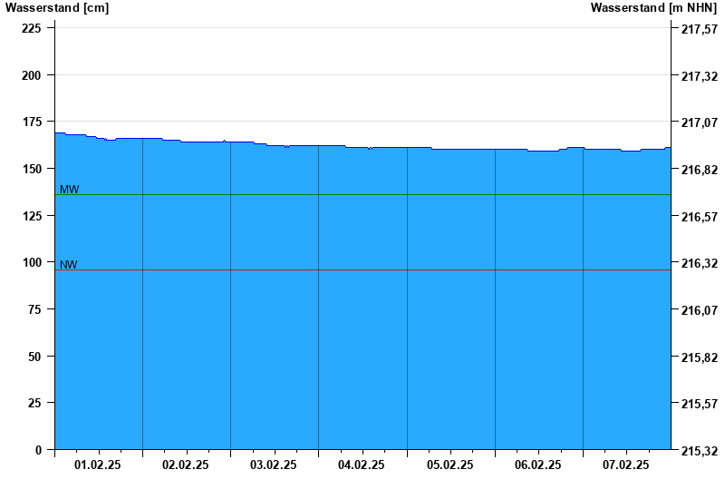
Task: Select the 75 left axis label
Action: point(34,309)
